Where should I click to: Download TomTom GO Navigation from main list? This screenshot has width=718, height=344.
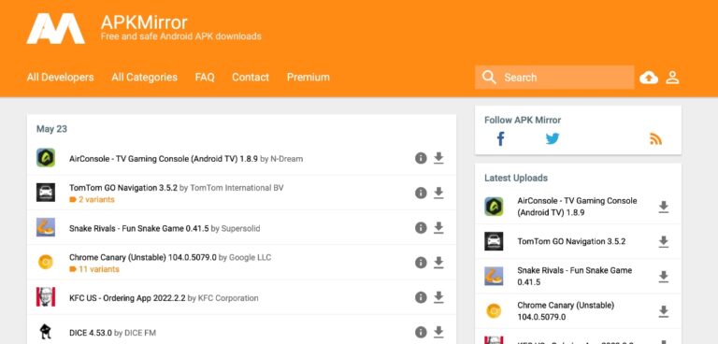[x=438, y=193]
